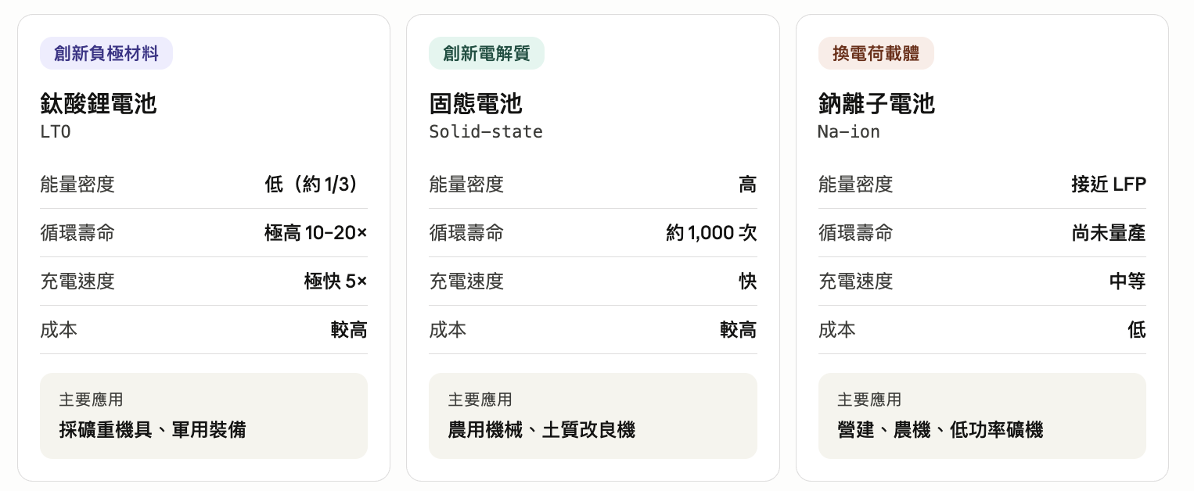Click the 換電荷載體 orange tag
The image size is (1194, 491).
[876, 53]
